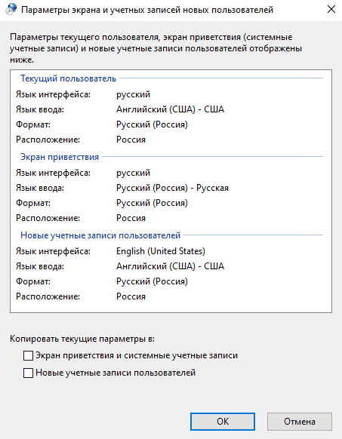Click the welcome screen checkbox label text
This screenshot has width=342, height=439.
tap(137, 355)
